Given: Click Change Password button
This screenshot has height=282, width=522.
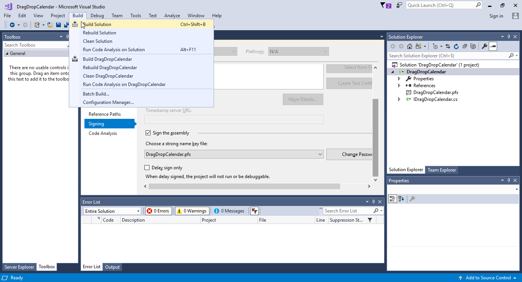Looking at the screenshot, I should coord(349,154).
